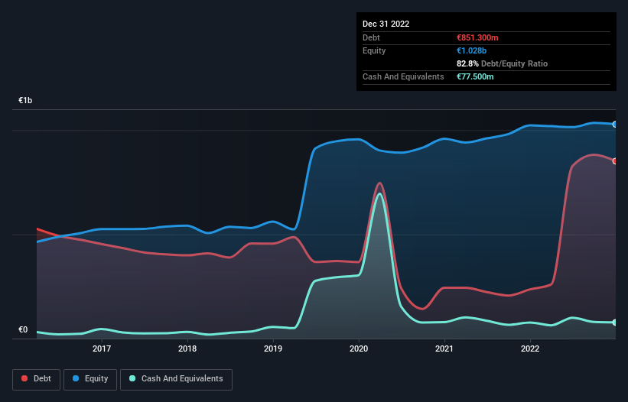628x402 pixels.
Task: Click the Dec 31 2022 tooltip date
Action: (386, 24)
